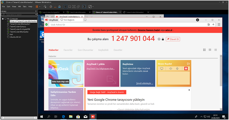Open the Edit menu in VMware

click(8, 7)
